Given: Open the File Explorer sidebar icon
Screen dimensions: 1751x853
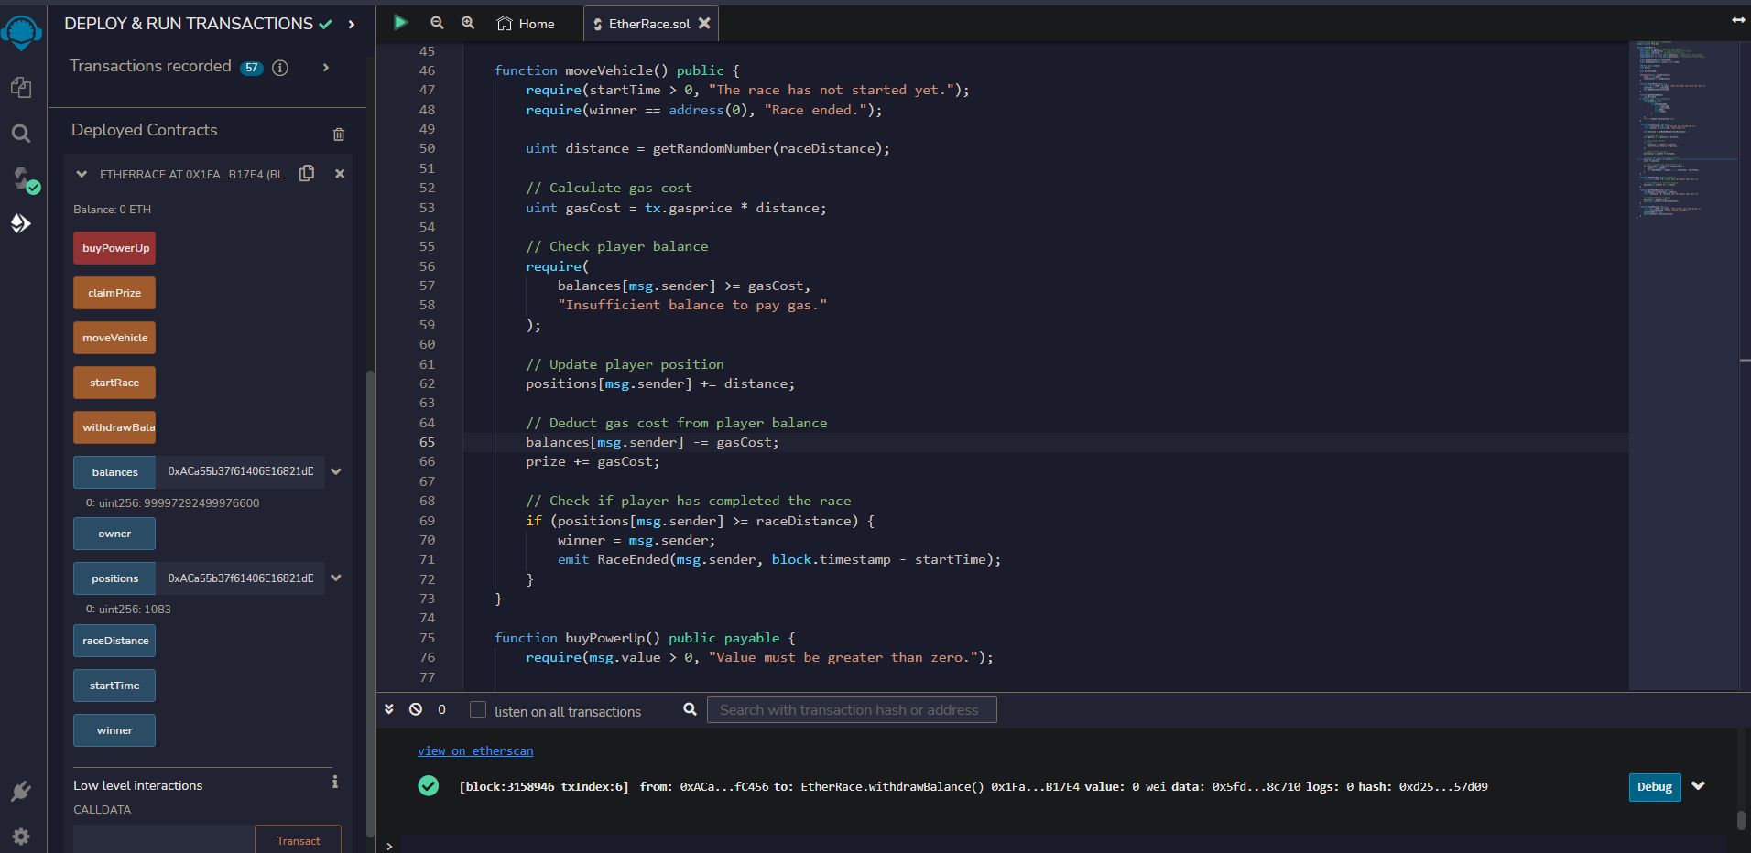Looking at the screenshot, I should 21,87.
